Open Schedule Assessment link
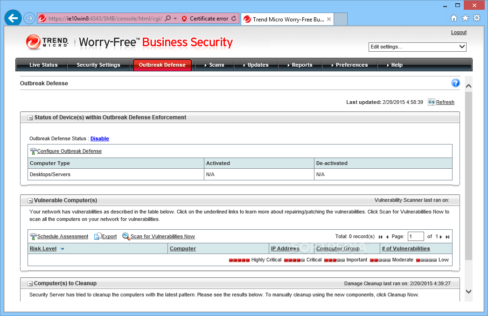The width and height of the screenshot is (488, 316). pos(63,236)
